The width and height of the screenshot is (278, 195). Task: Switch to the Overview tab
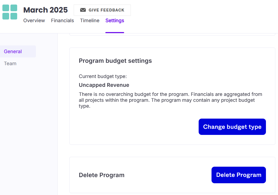[34, 21]
